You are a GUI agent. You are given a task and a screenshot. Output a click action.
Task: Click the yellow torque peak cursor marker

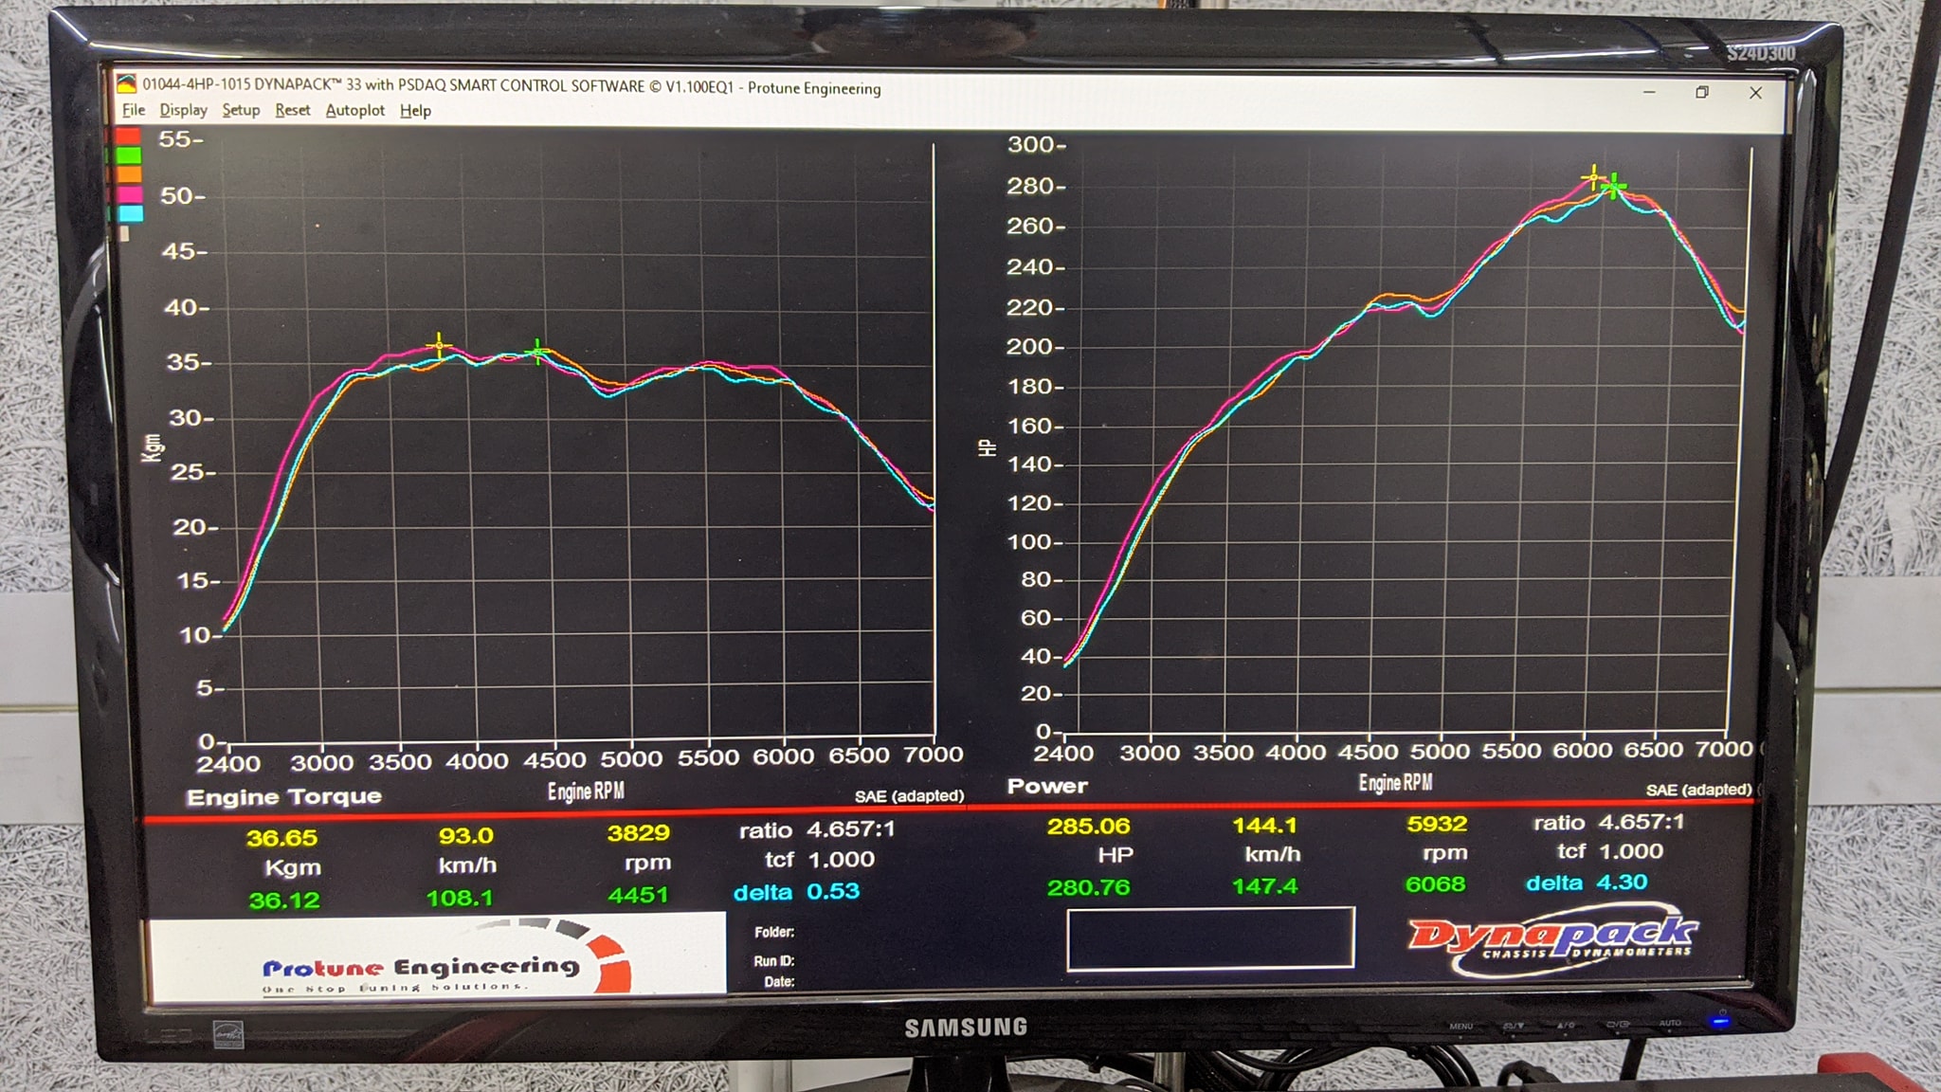(x=439, y=345)
